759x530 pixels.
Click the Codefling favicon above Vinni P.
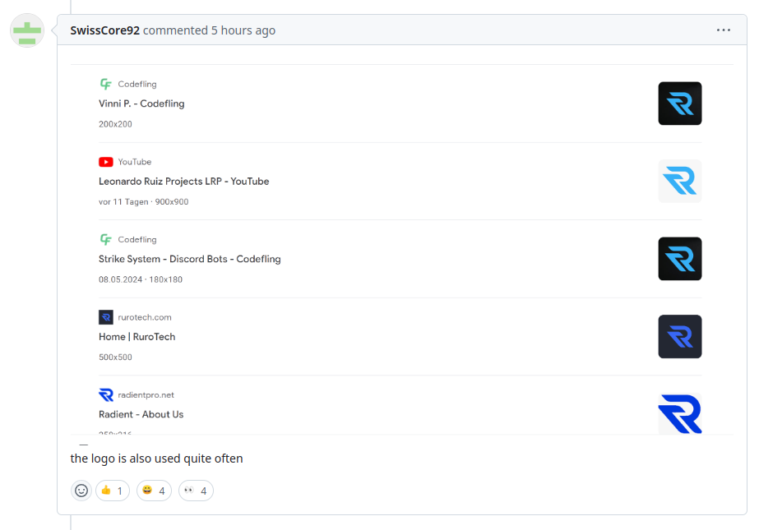[x=106, y=84]
